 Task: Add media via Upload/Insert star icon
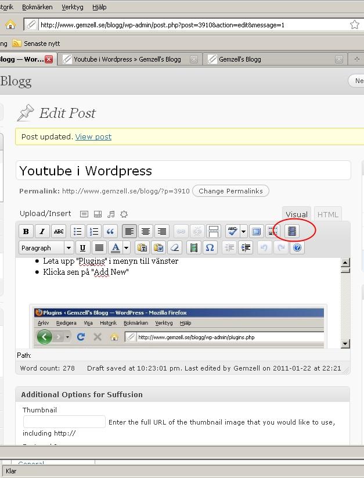[124, 214]
